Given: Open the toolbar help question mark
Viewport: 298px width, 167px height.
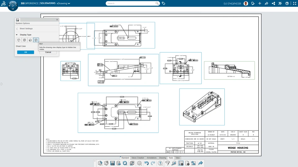Looking at the screenshot, I should click(160, 163).
